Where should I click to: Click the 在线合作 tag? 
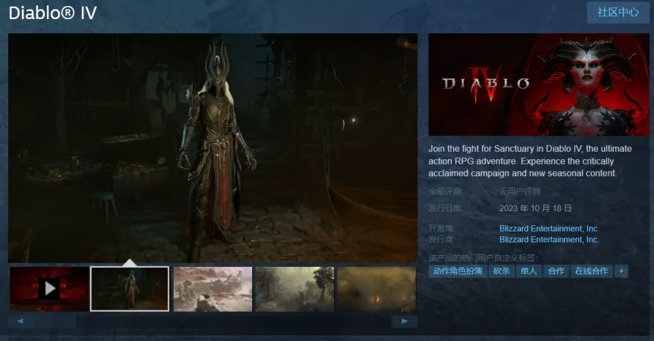(x=591, y=271)
